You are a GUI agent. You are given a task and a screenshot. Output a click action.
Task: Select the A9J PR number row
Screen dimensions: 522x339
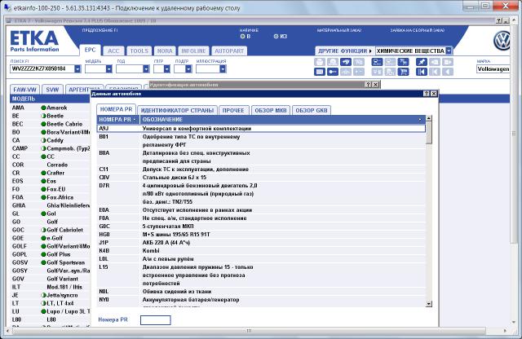click(261, 129)
